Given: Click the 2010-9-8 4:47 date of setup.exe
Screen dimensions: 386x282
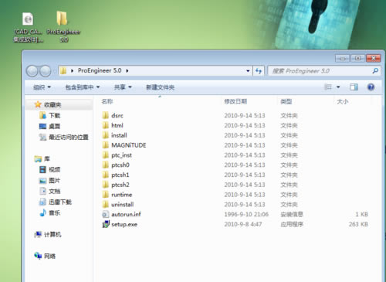Looking at the screenshot, I should click(243, 224).
